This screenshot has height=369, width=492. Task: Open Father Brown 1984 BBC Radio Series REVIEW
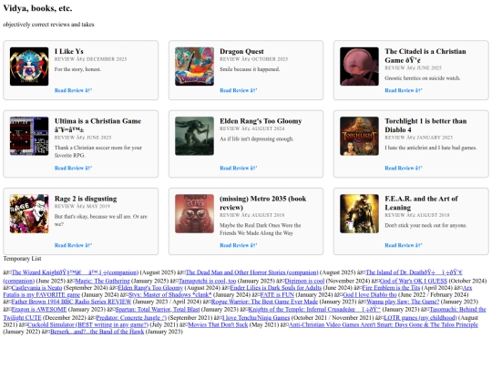click(71, 302)
